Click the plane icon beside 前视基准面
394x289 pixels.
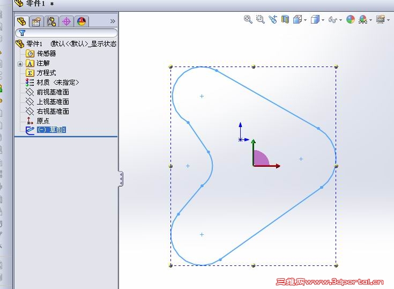29,92
